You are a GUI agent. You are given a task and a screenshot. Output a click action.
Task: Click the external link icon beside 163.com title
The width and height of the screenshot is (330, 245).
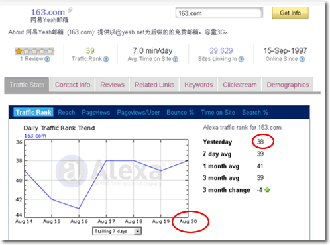click(x=70, y=10)
